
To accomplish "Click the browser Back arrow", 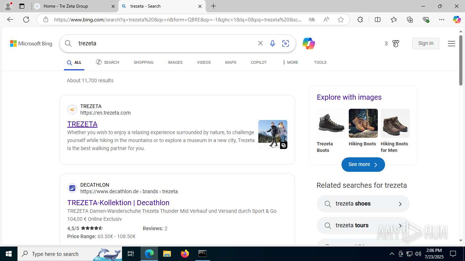I will click(x=10, y=20).
